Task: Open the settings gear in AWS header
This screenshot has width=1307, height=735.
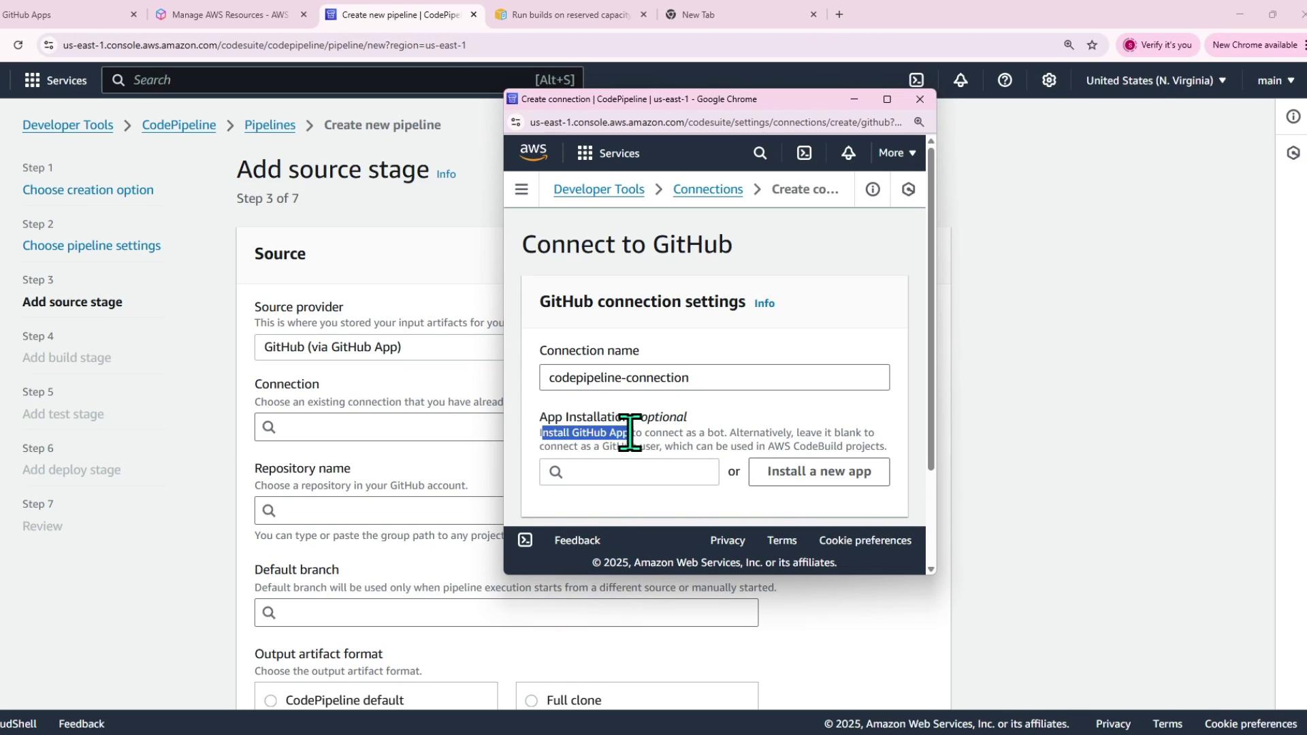Action: tap(1049, 80)
